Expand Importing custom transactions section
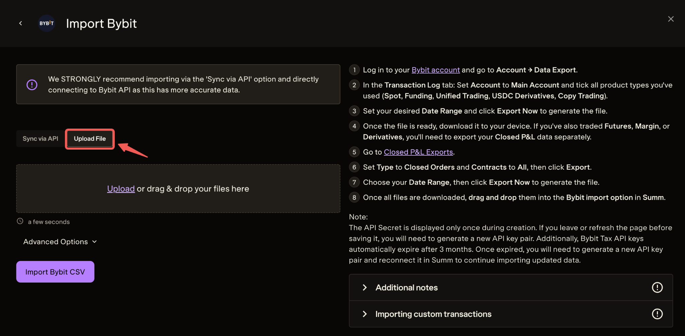Image resolution: width=685 pixels, height=336 pixels. [x=433, y=314]
